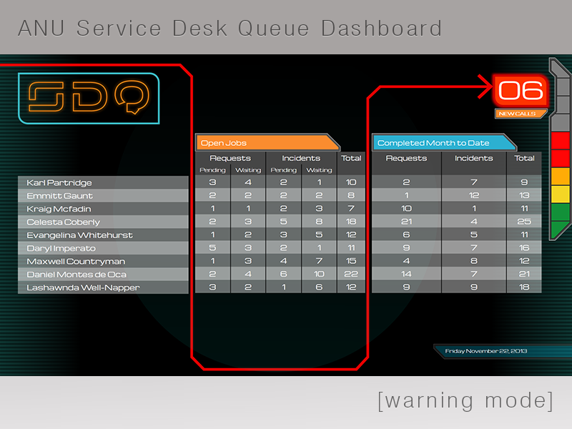572x429 pixels.
Task: Click Incidents header under Completed Month to Date
Action: 473,158
